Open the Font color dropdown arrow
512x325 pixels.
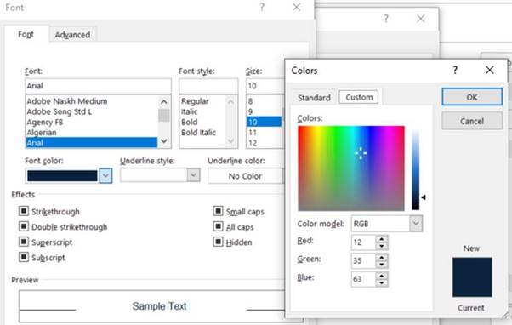[x=105, y=176]
